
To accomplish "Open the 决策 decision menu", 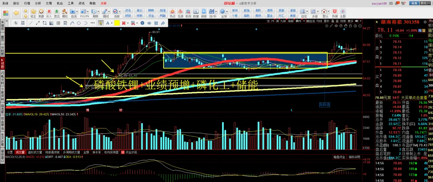I will (103, 3).
